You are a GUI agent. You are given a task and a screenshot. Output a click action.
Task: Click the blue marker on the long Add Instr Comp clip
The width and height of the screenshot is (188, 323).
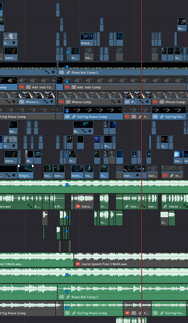tap(67, 81)
